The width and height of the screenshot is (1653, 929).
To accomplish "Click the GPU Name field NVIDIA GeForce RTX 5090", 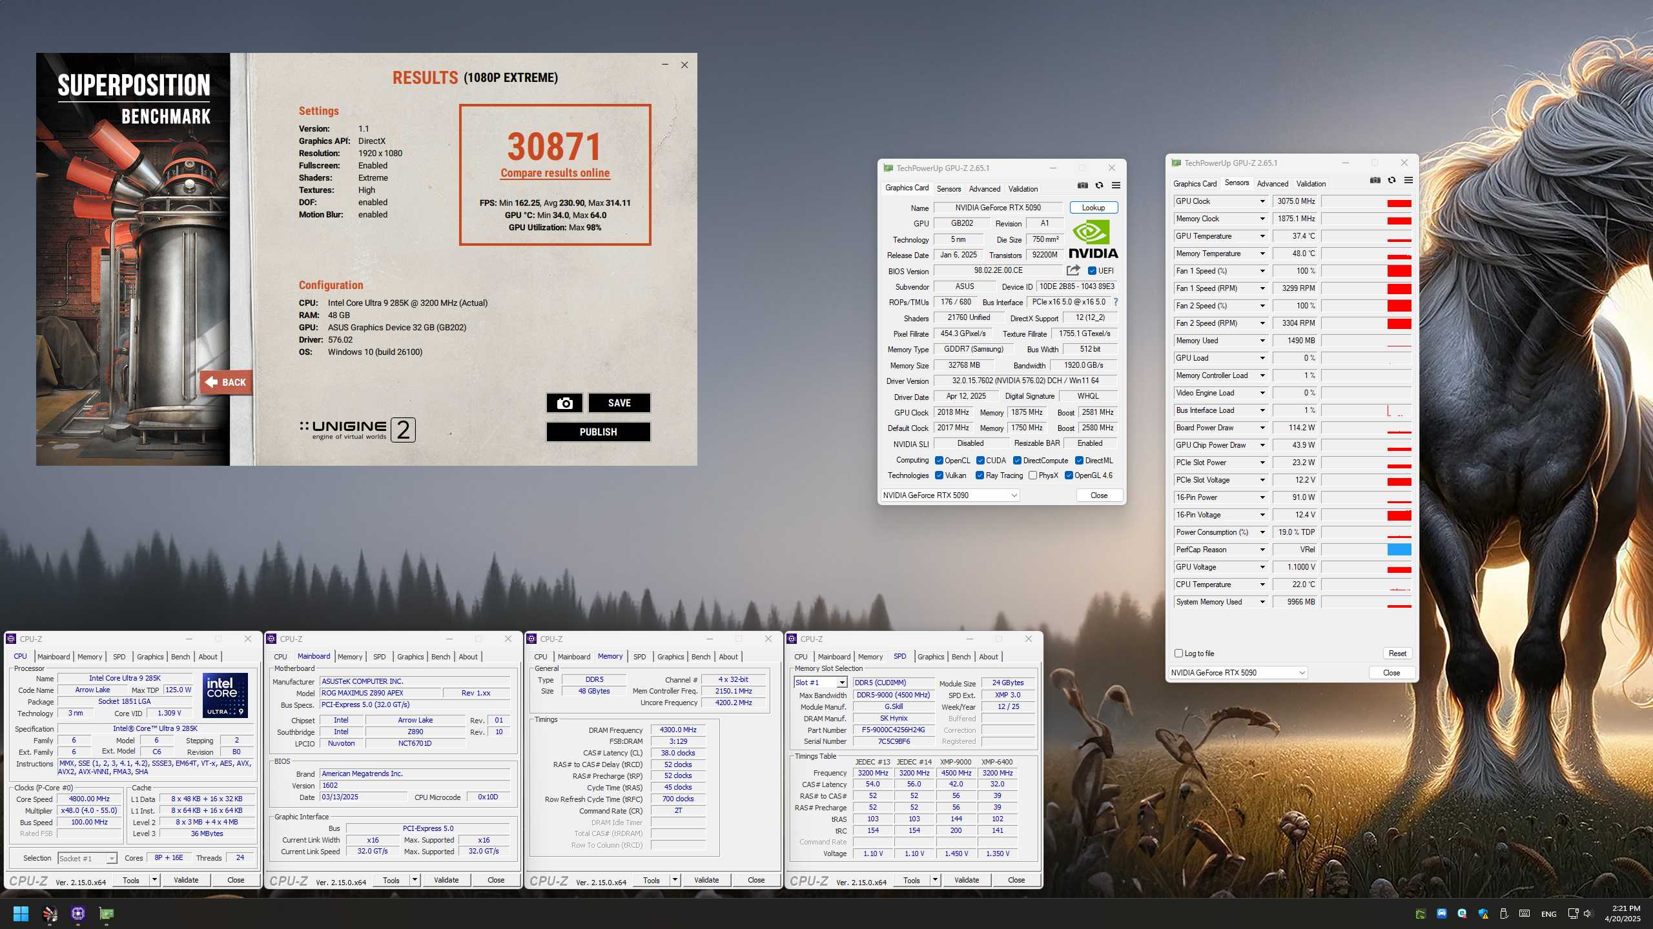I will pyautogui.click(x=998, y=208).
